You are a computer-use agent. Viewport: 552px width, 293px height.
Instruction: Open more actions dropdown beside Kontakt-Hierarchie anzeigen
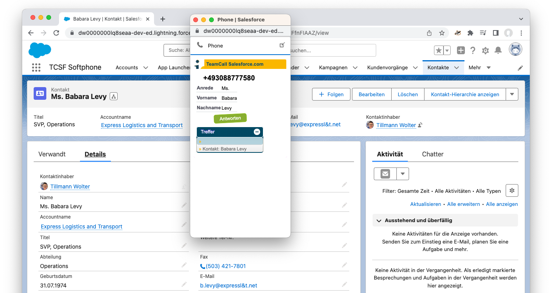512,94
